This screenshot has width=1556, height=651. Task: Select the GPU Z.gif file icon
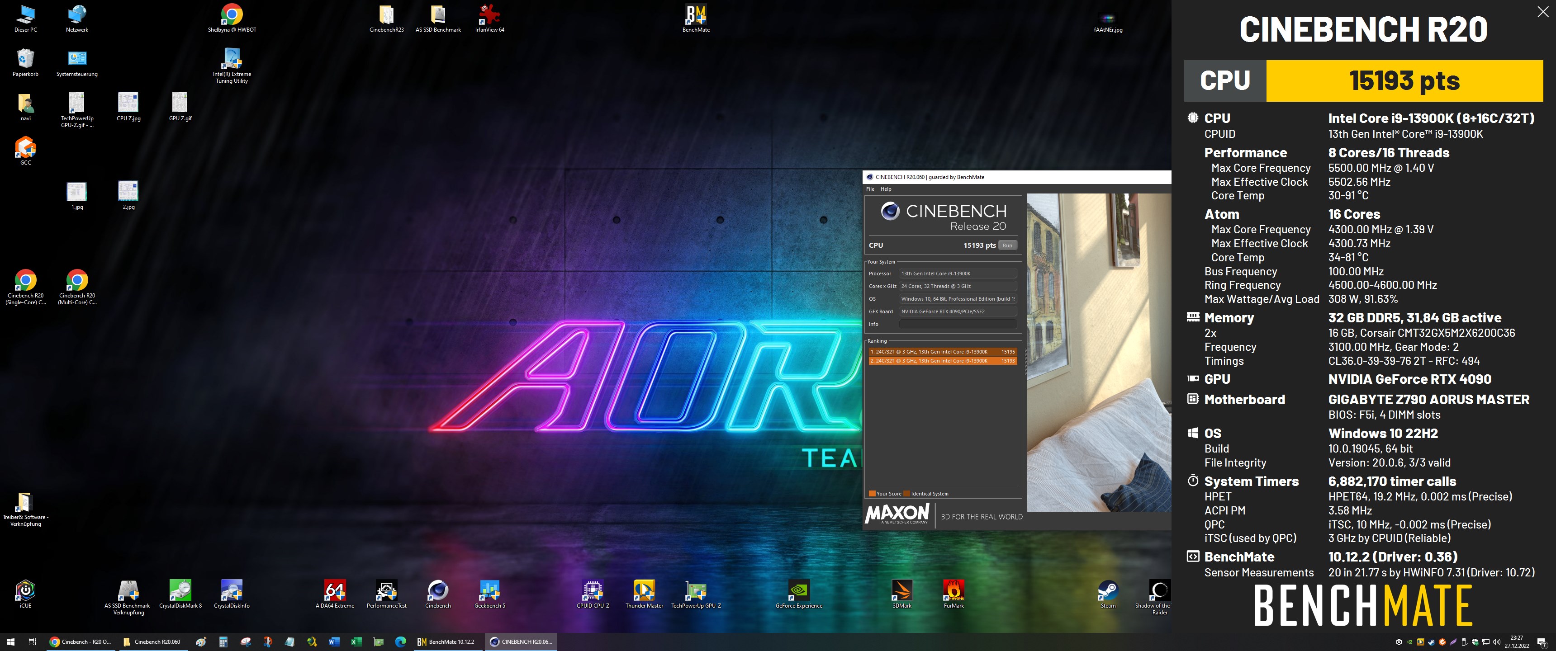click(x=180, y=107)
